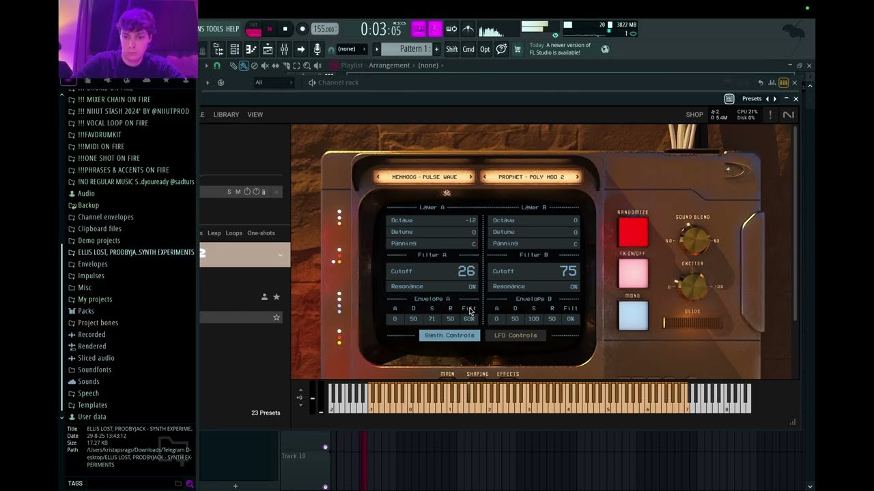Open the VIEW menu in plugin
This screenshot has width=874, height=491.
255,115
